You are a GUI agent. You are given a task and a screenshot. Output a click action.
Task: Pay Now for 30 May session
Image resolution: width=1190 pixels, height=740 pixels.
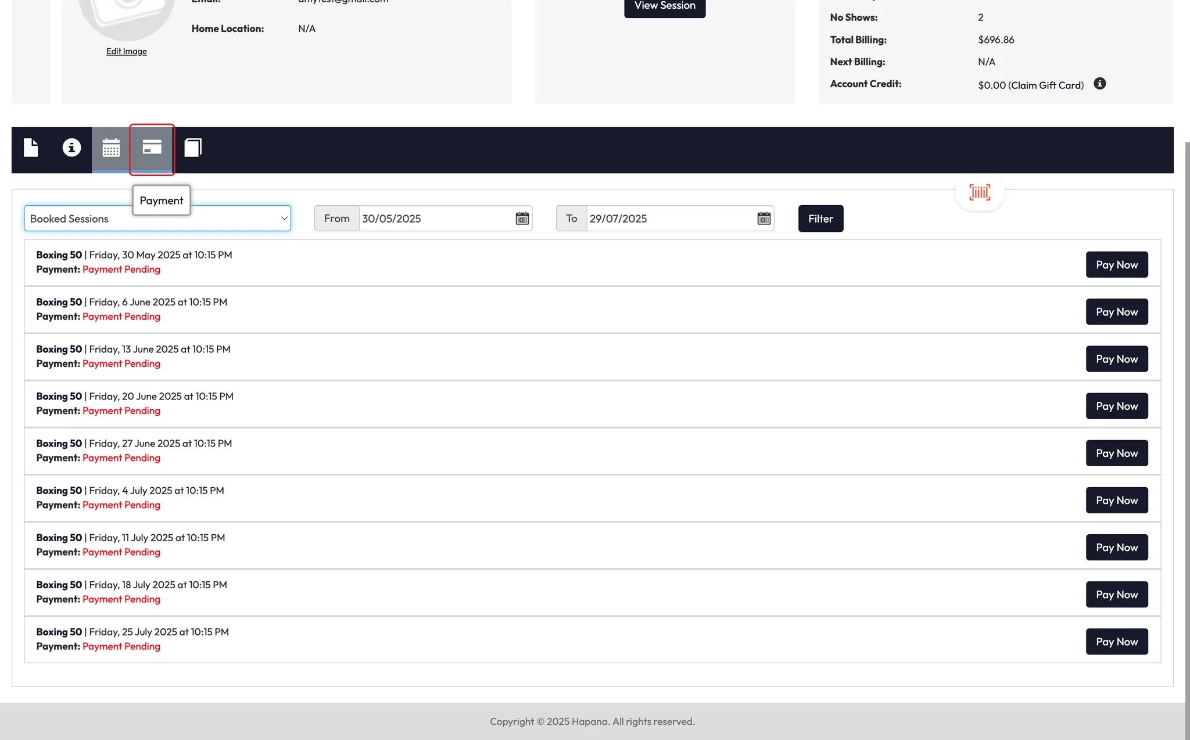pyautogui.click(x=1116, y=265)
